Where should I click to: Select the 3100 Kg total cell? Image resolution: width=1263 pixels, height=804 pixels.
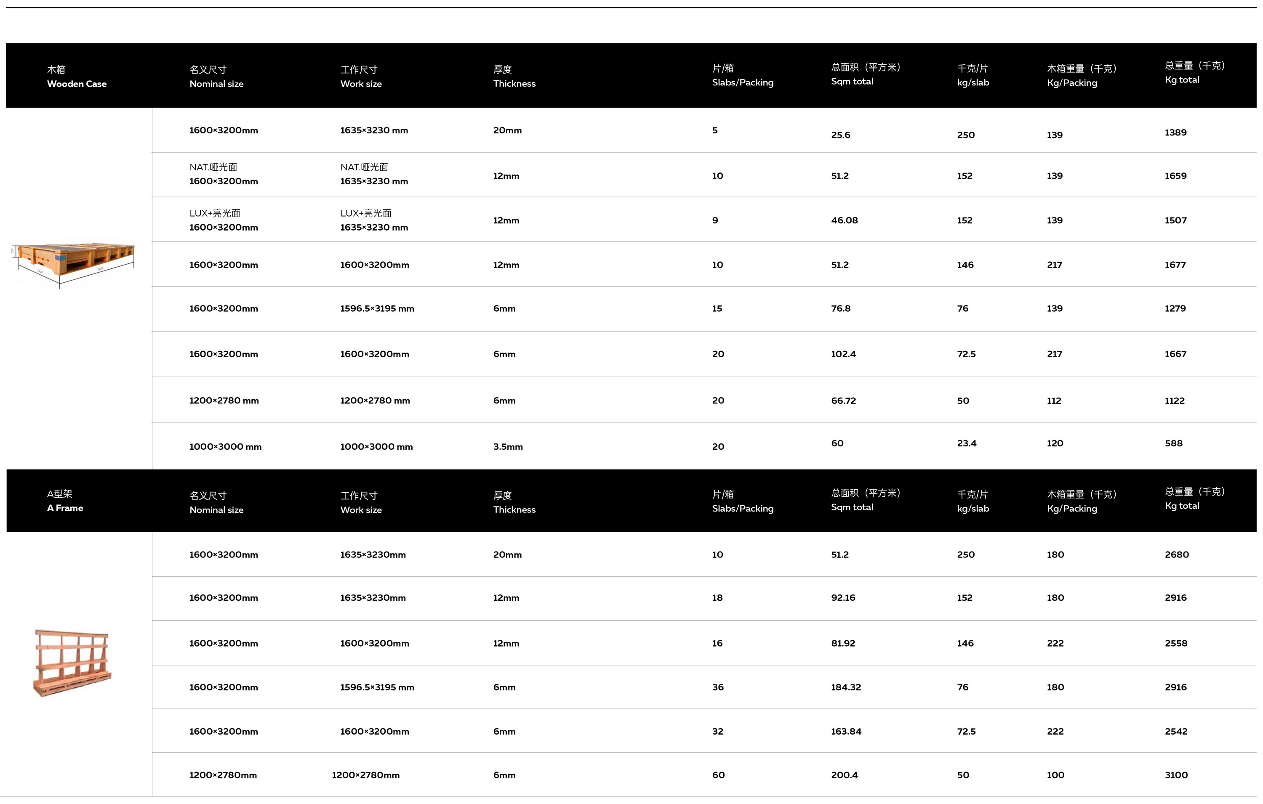[1176, 775]
